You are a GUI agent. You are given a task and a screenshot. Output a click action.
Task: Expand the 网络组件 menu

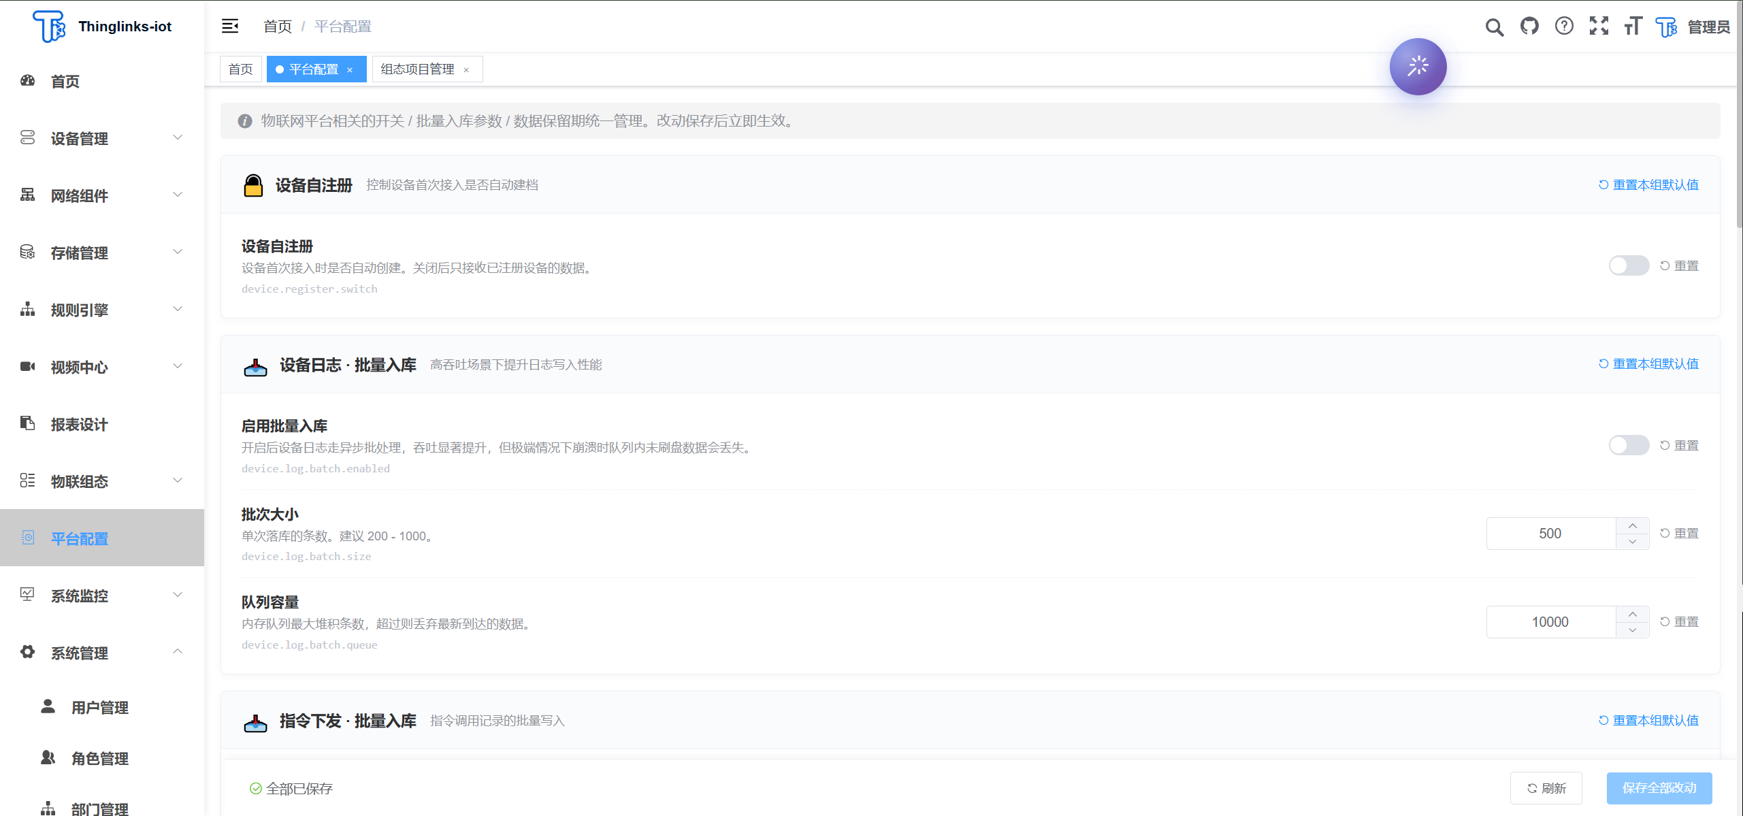pyautogui.click(x=102, y=196)
